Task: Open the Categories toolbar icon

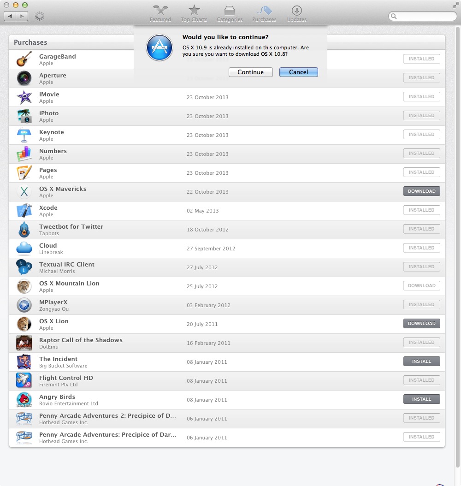Action: (230, 11)
